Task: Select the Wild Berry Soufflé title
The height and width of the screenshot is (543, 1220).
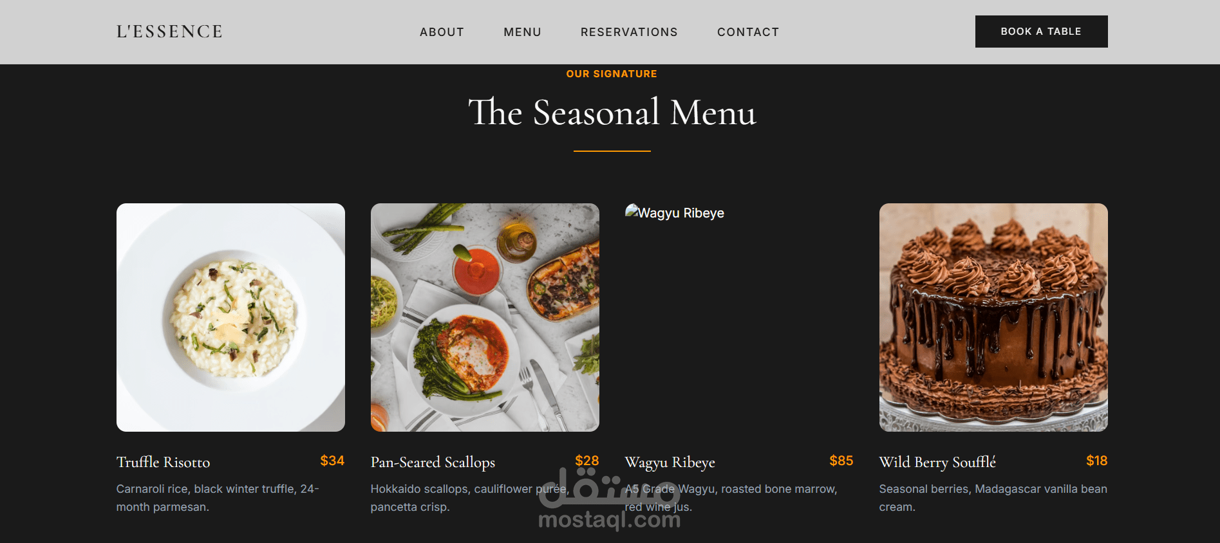Action: (937, 463)
